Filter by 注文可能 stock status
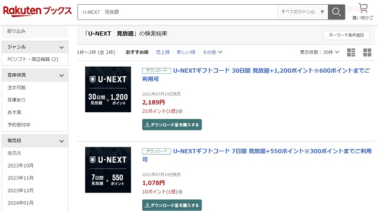This screenshot has height=213, width=378. tap(17, 87)
